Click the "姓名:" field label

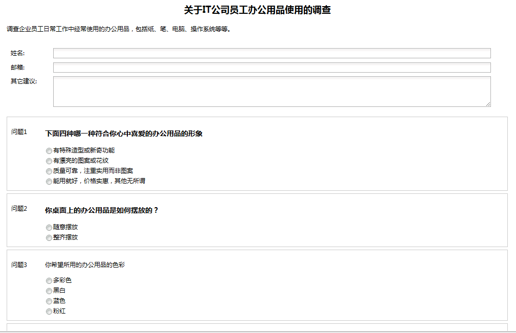click(x=18, y=53)
